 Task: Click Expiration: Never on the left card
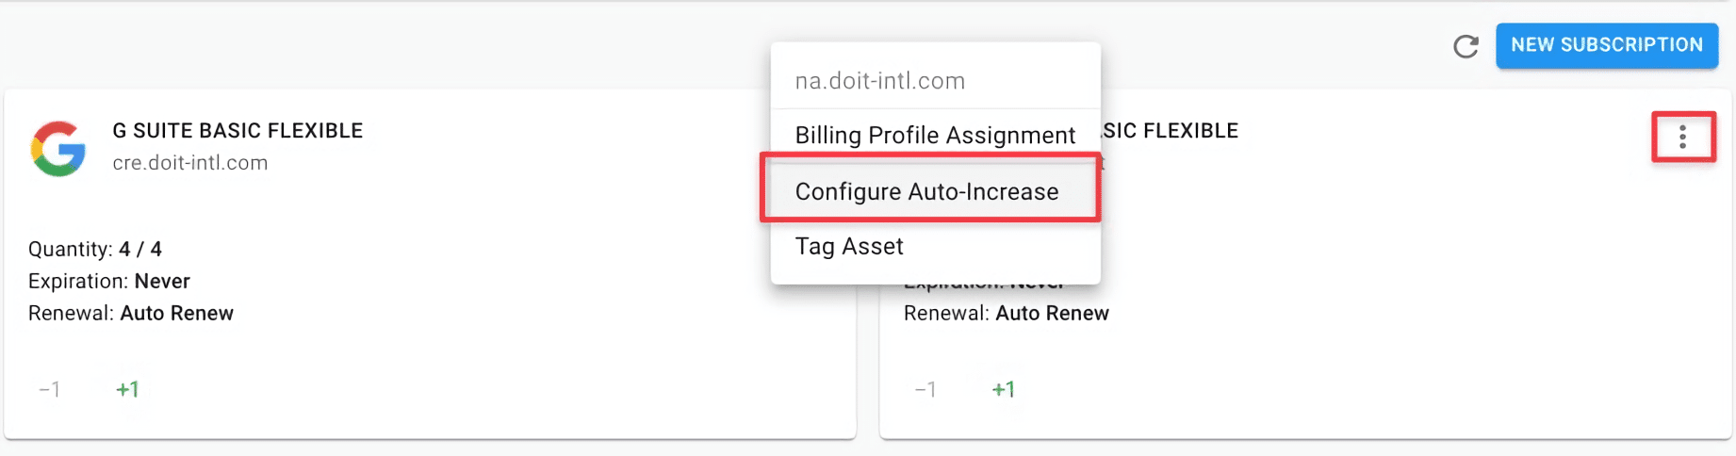[x=109, y=282]
